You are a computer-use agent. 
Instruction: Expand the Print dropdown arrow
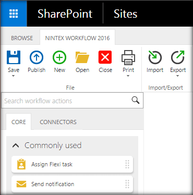(128, 76)
